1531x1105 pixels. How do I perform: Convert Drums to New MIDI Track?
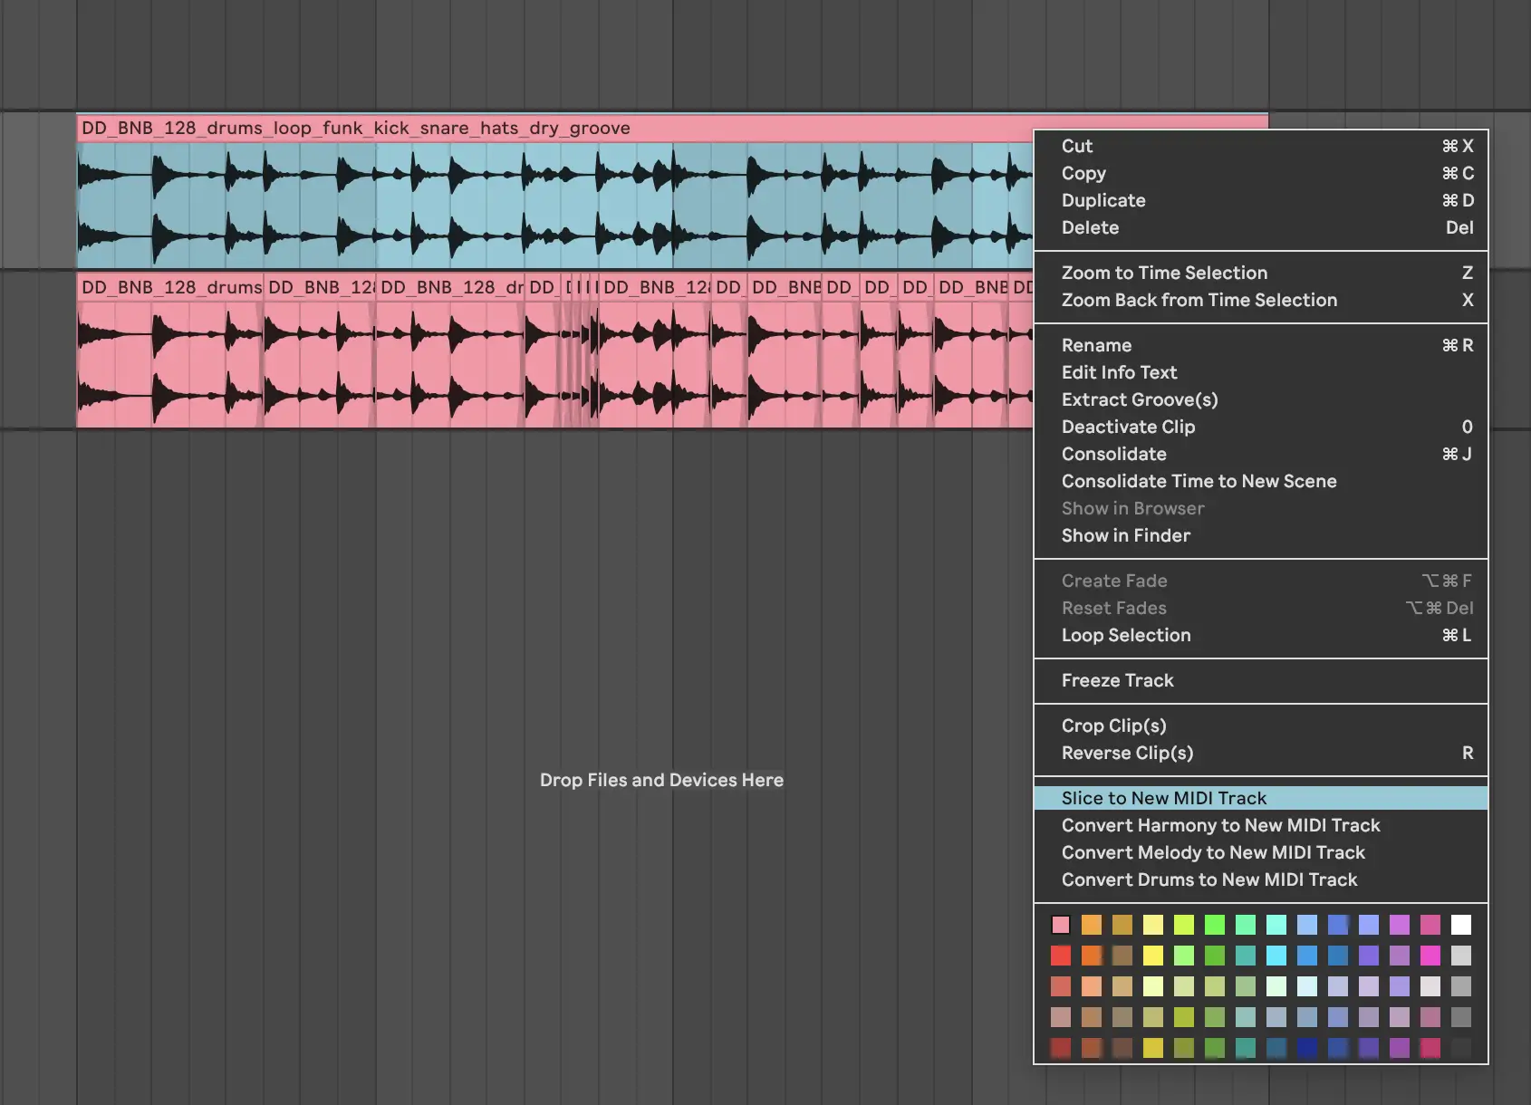point(1209,879)
